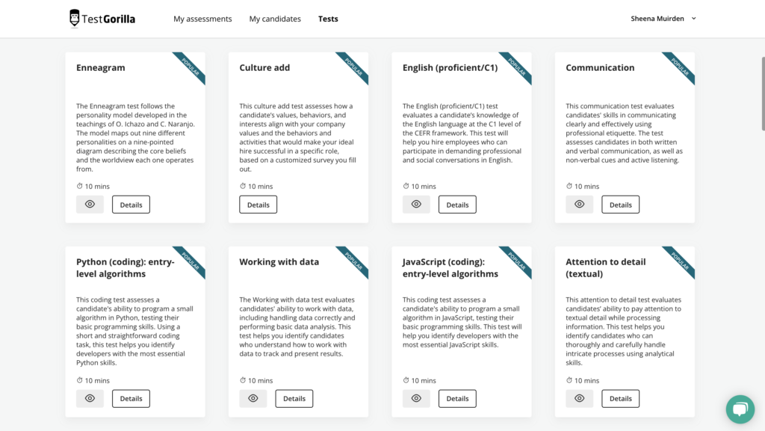Select the Tests tab
Image resolution: width=765 pixels, height=431 pixels.
click(x=328, y=19)
